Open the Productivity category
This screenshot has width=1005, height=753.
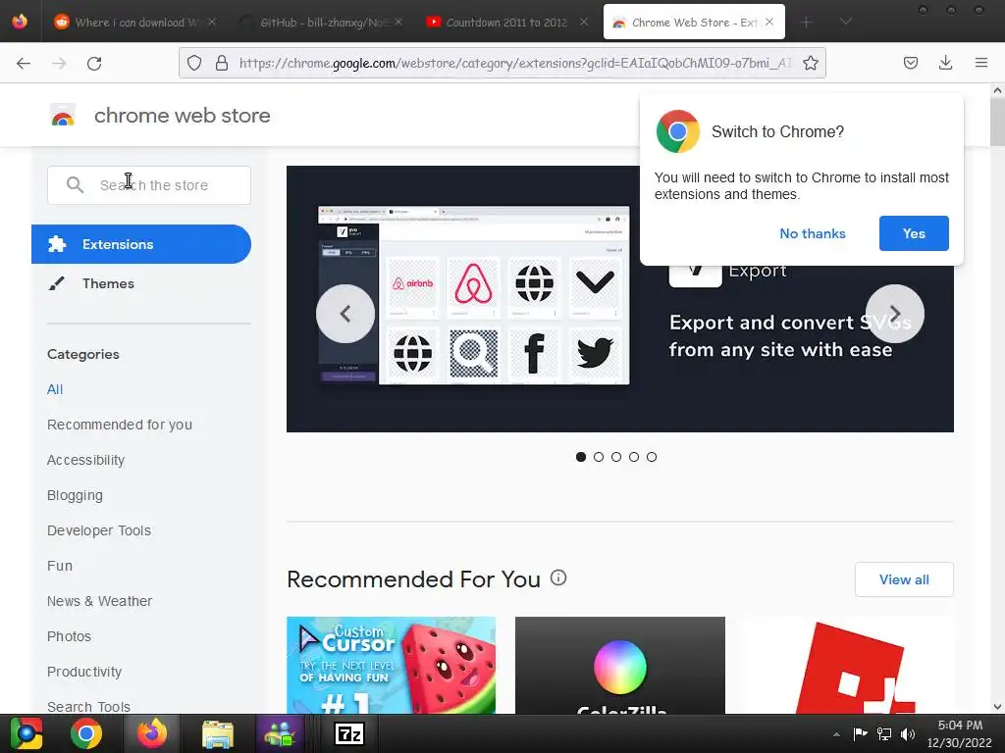coord(84,671)
